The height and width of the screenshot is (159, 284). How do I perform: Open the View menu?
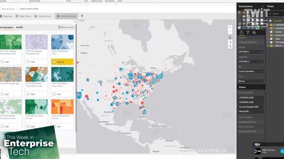coord(86,1)
